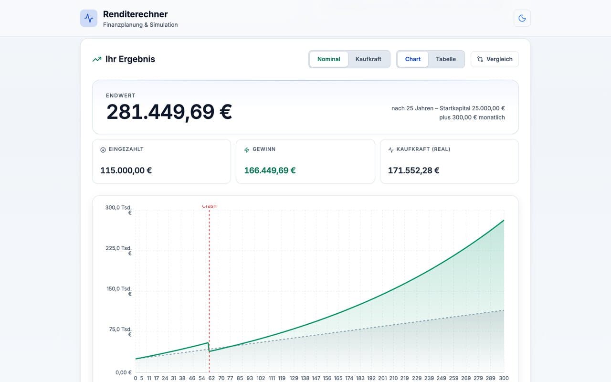The image size is (611, 382).
Task: Click the trending-up icon beside Ihr Ergebnis
Action: pyautogui.click(x=97, y=59)
